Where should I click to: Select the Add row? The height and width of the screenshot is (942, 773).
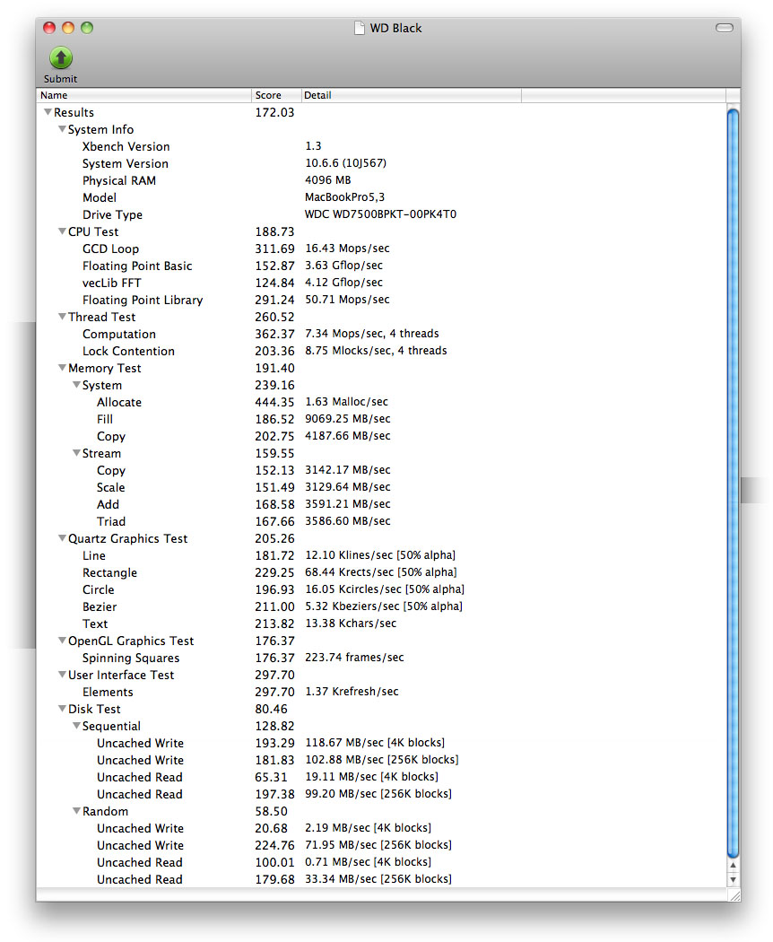[381, 504]
